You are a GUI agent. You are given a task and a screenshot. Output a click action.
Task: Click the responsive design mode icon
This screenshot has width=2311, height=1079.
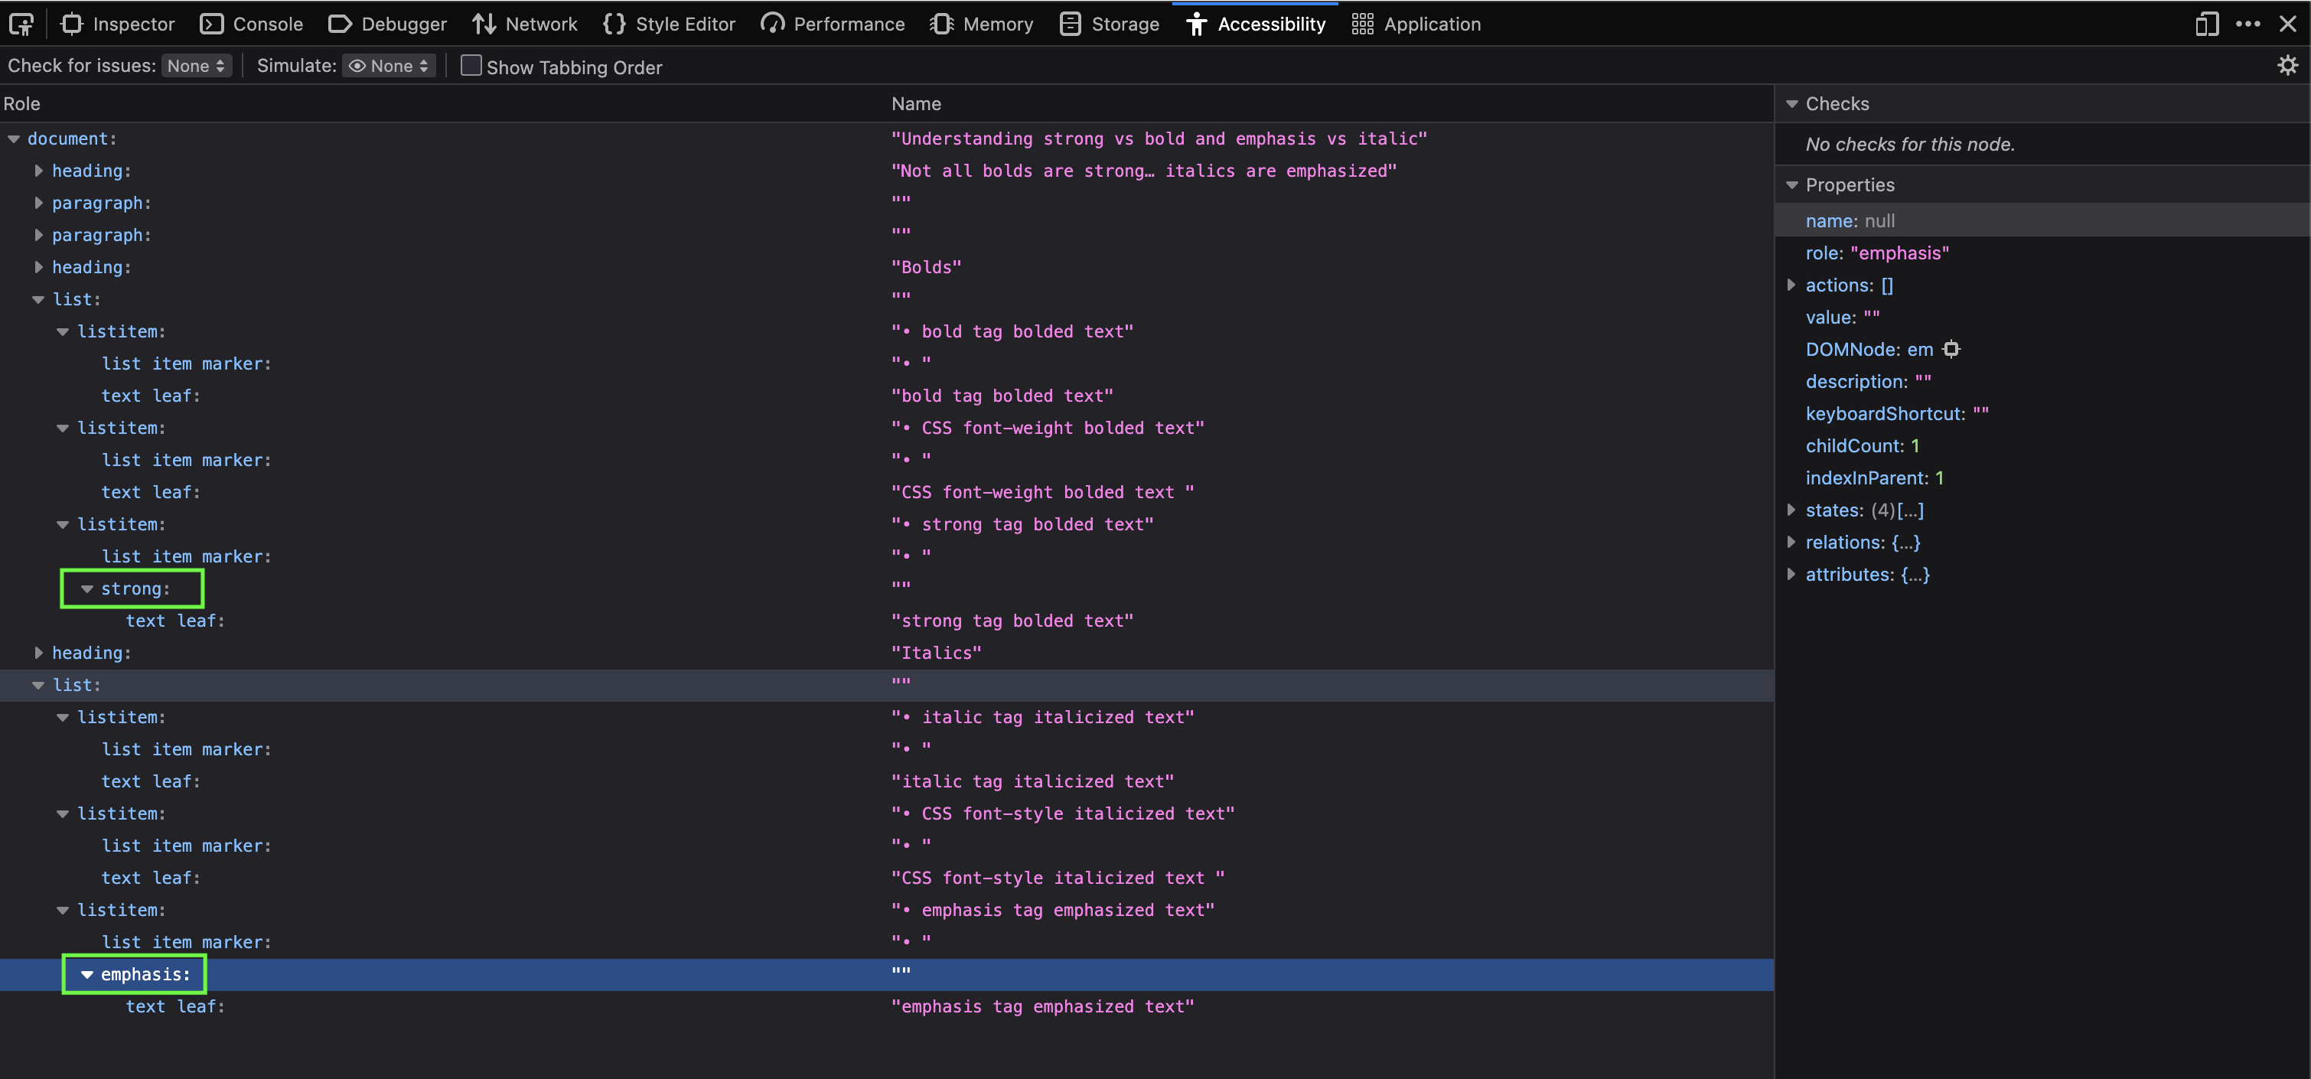pos(2206,24)
